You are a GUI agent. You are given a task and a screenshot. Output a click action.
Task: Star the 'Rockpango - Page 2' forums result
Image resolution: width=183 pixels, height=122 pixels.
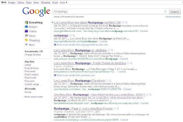(115, 109)
